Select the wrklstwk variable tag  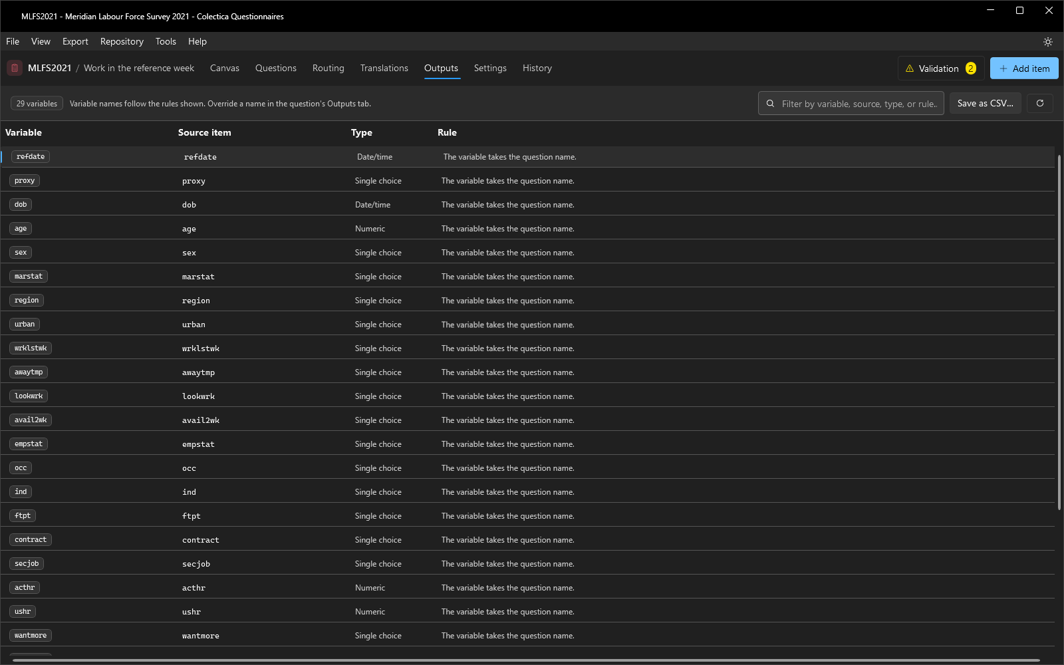[31, 348]
